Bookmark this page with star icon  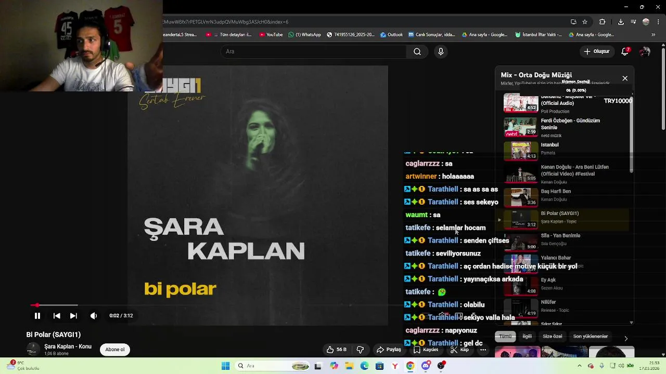(585, 22)
